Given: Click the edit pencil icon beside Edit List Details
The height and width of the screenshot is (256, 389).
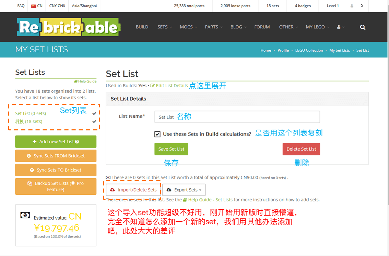Looking at the screenshot, I should [x=152, y=86].
